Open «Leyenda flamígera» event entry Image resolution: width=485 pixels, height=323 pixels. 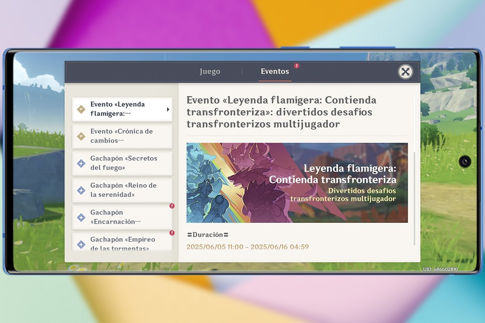[122, 109]
